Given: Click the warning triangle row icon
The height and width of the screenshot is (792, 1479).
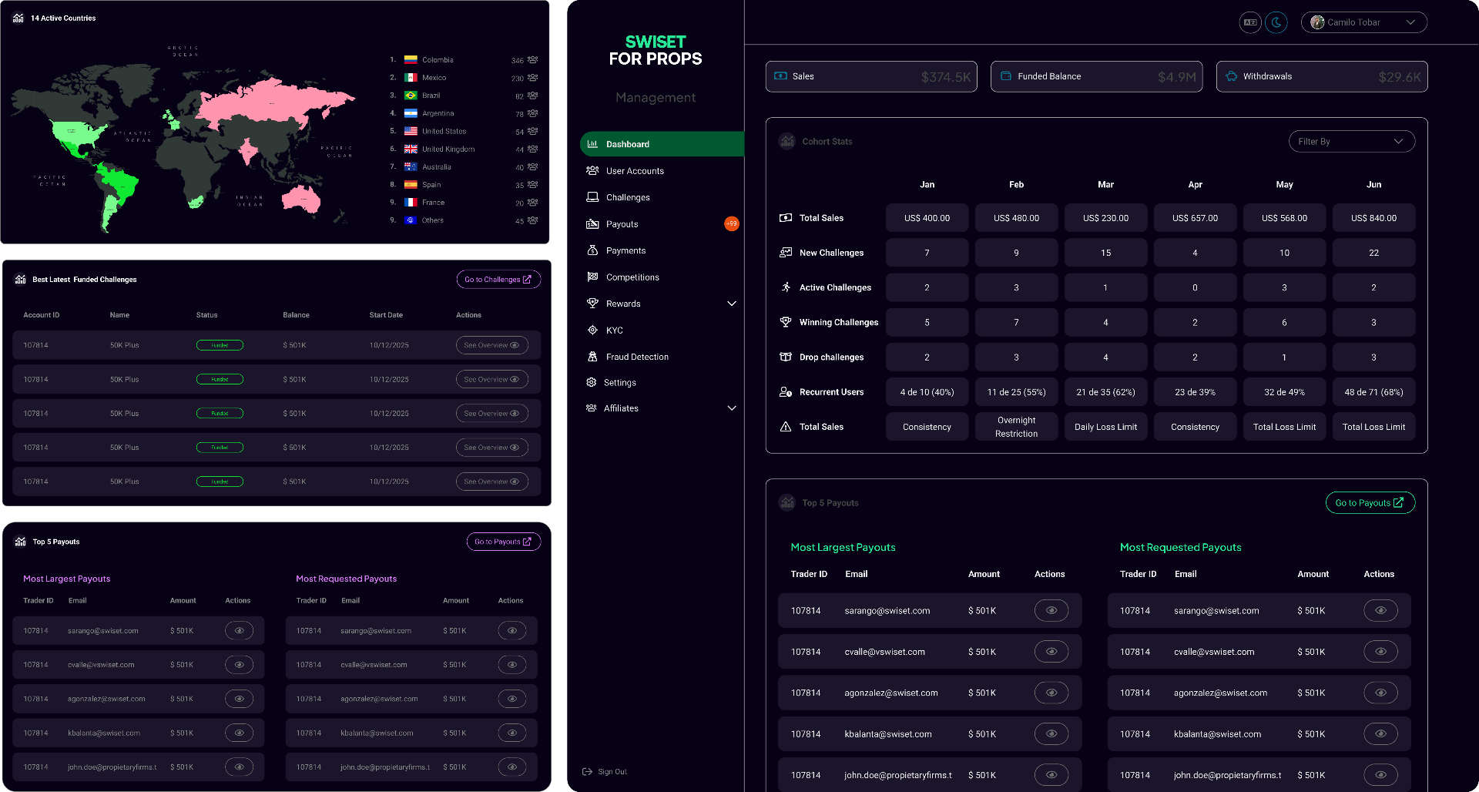Looking at the screenshot, I should point(786,427).
